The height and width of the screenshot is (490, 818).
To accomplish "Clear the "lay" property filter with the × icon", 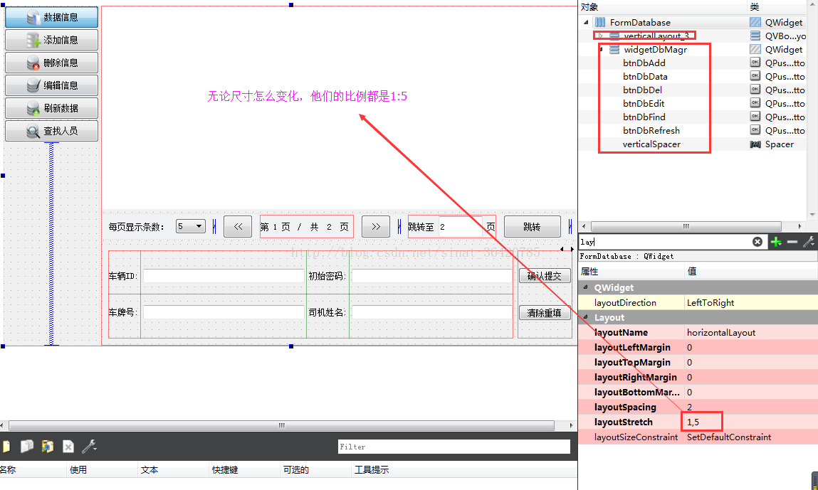I will [x=757, y=242].
